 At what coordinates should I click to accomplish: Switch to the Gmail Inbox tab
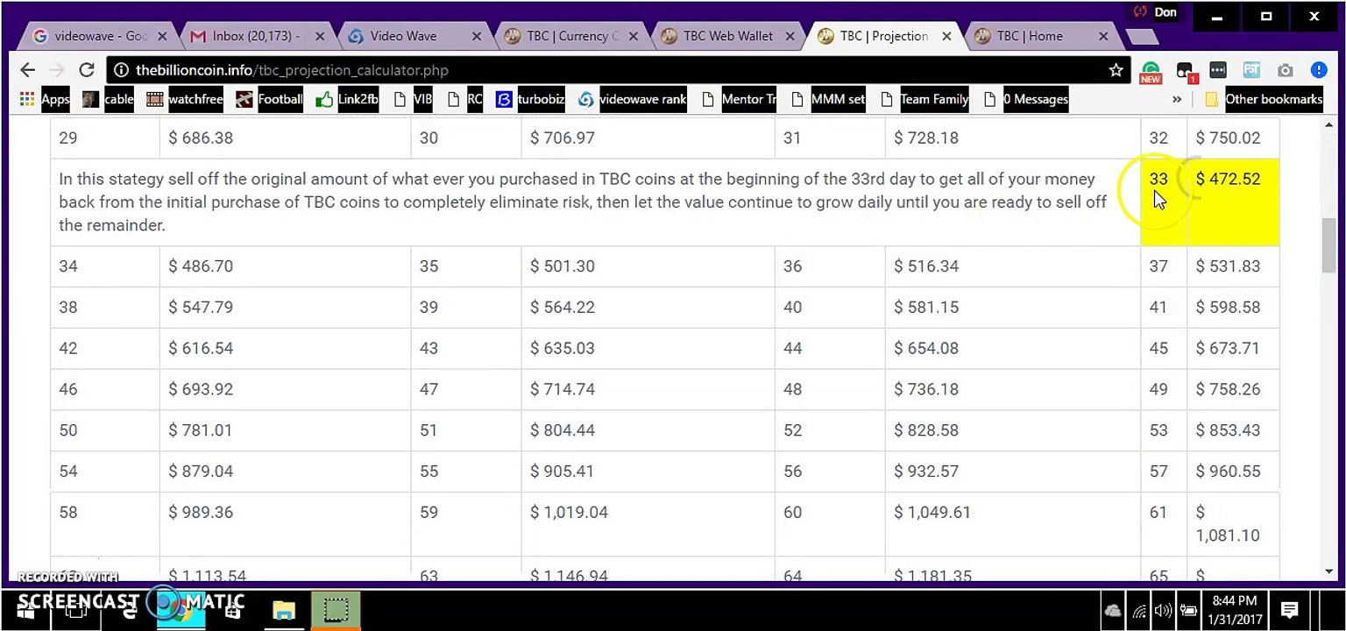pyautogui.click(x=255, y=36)
